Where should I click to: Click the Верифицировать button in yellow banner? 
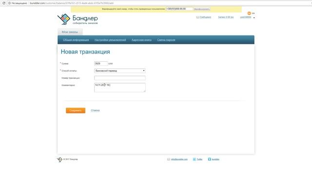(x=202, y=9)
